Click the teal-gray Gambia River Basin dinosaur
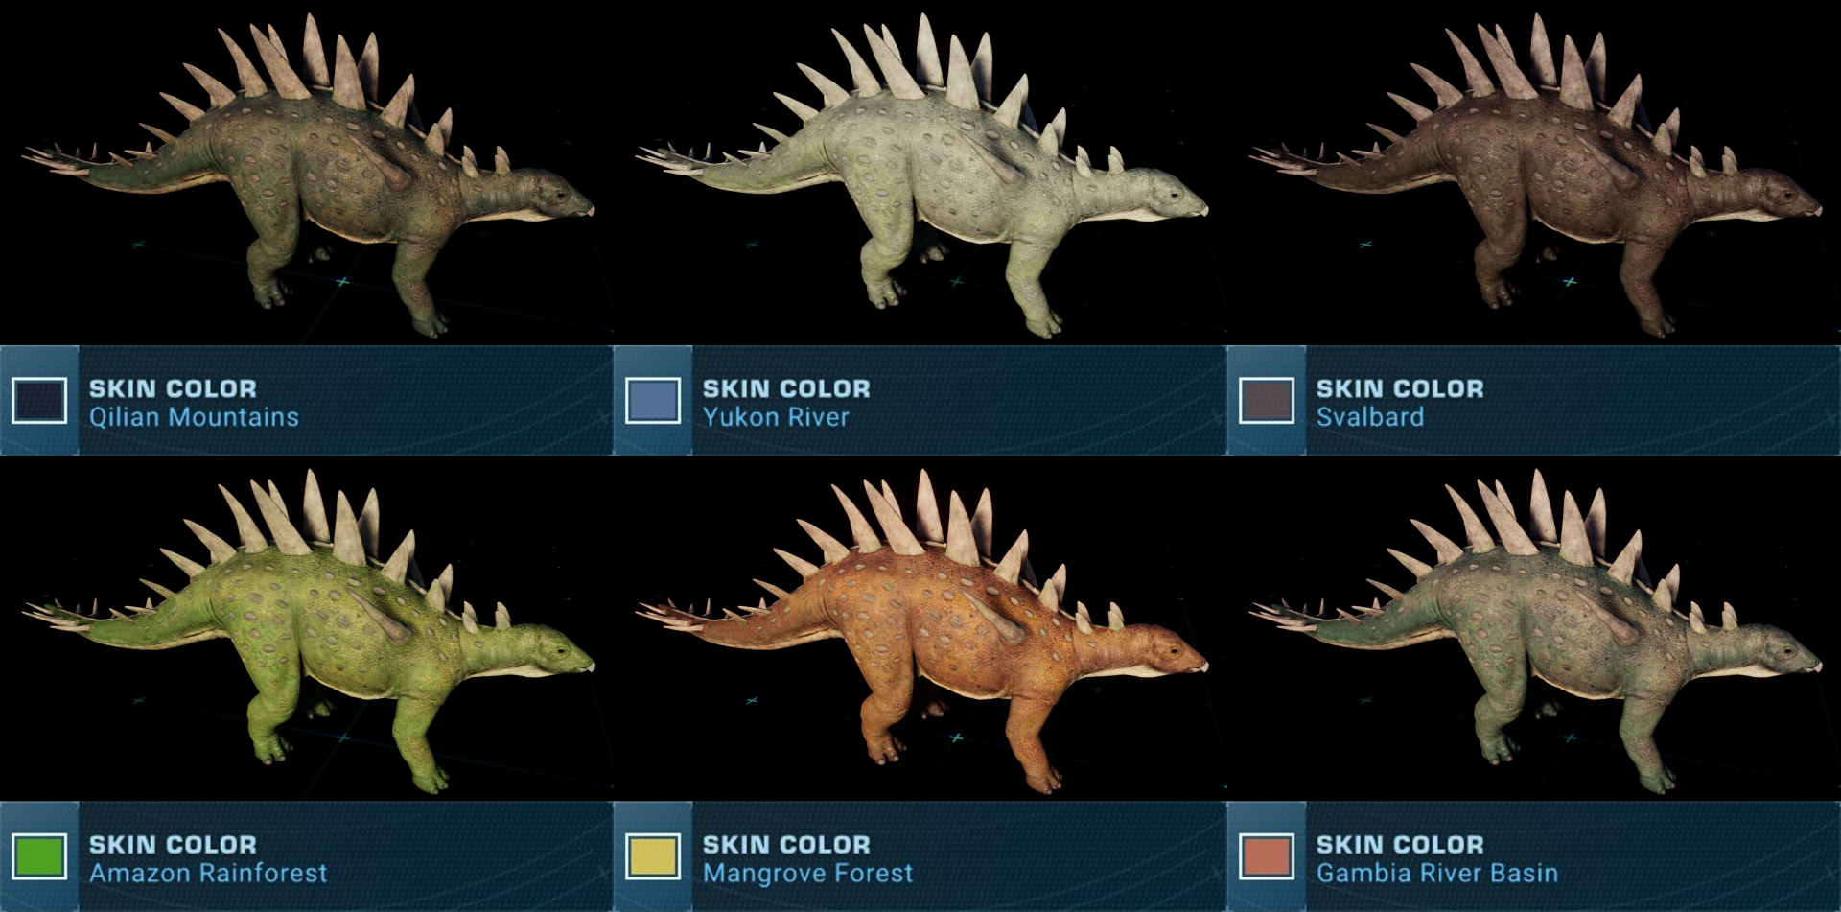 1534,633
